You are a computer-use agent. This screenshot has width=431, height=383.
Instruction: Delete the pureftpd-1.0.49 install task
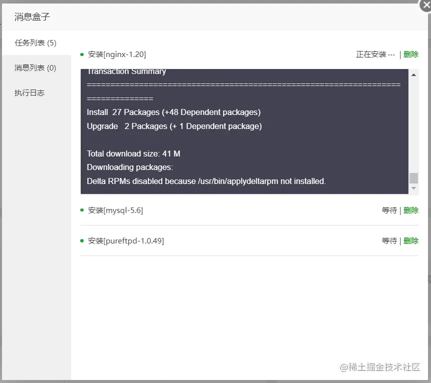pyautogui.click(x=411, y=240)
